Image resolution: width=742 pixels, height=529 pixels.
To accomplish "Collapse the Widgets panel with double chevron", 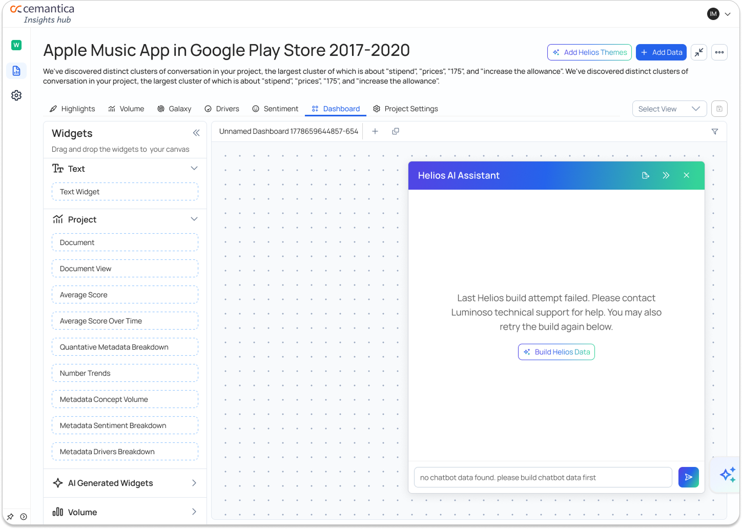I will [x=196, y=133].
